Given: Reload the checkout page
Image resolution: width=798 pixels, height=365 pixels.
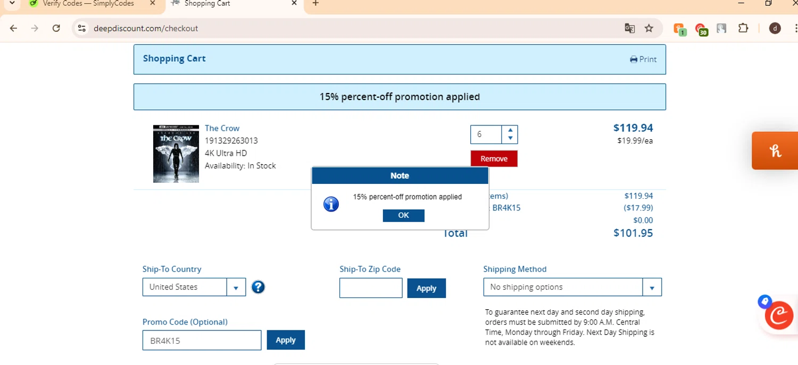Looking at the screenshot, I should coord(56,29).
